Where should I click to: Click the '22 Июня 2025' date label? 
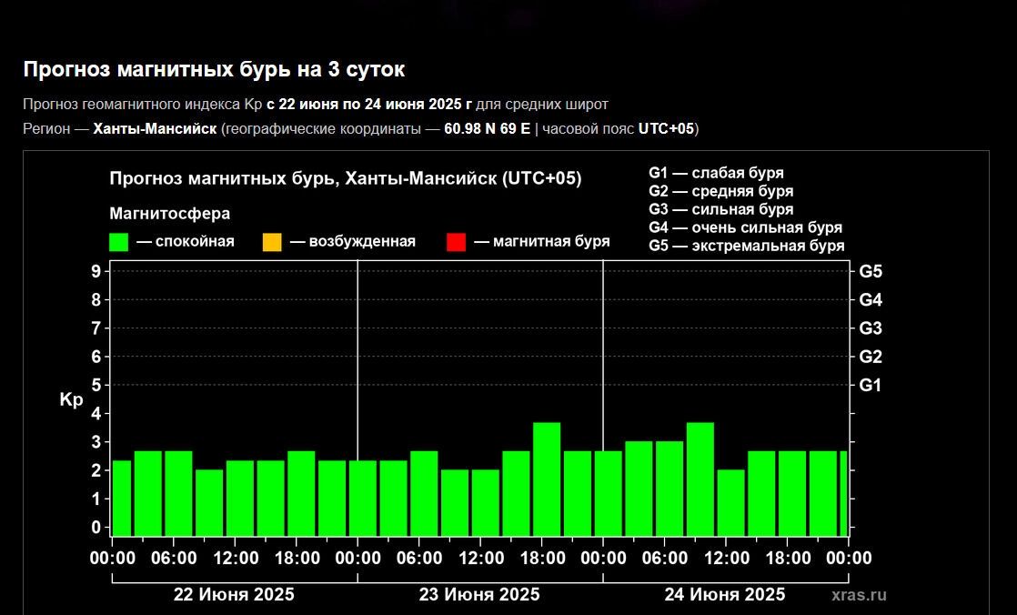click(x=234, y=595)
